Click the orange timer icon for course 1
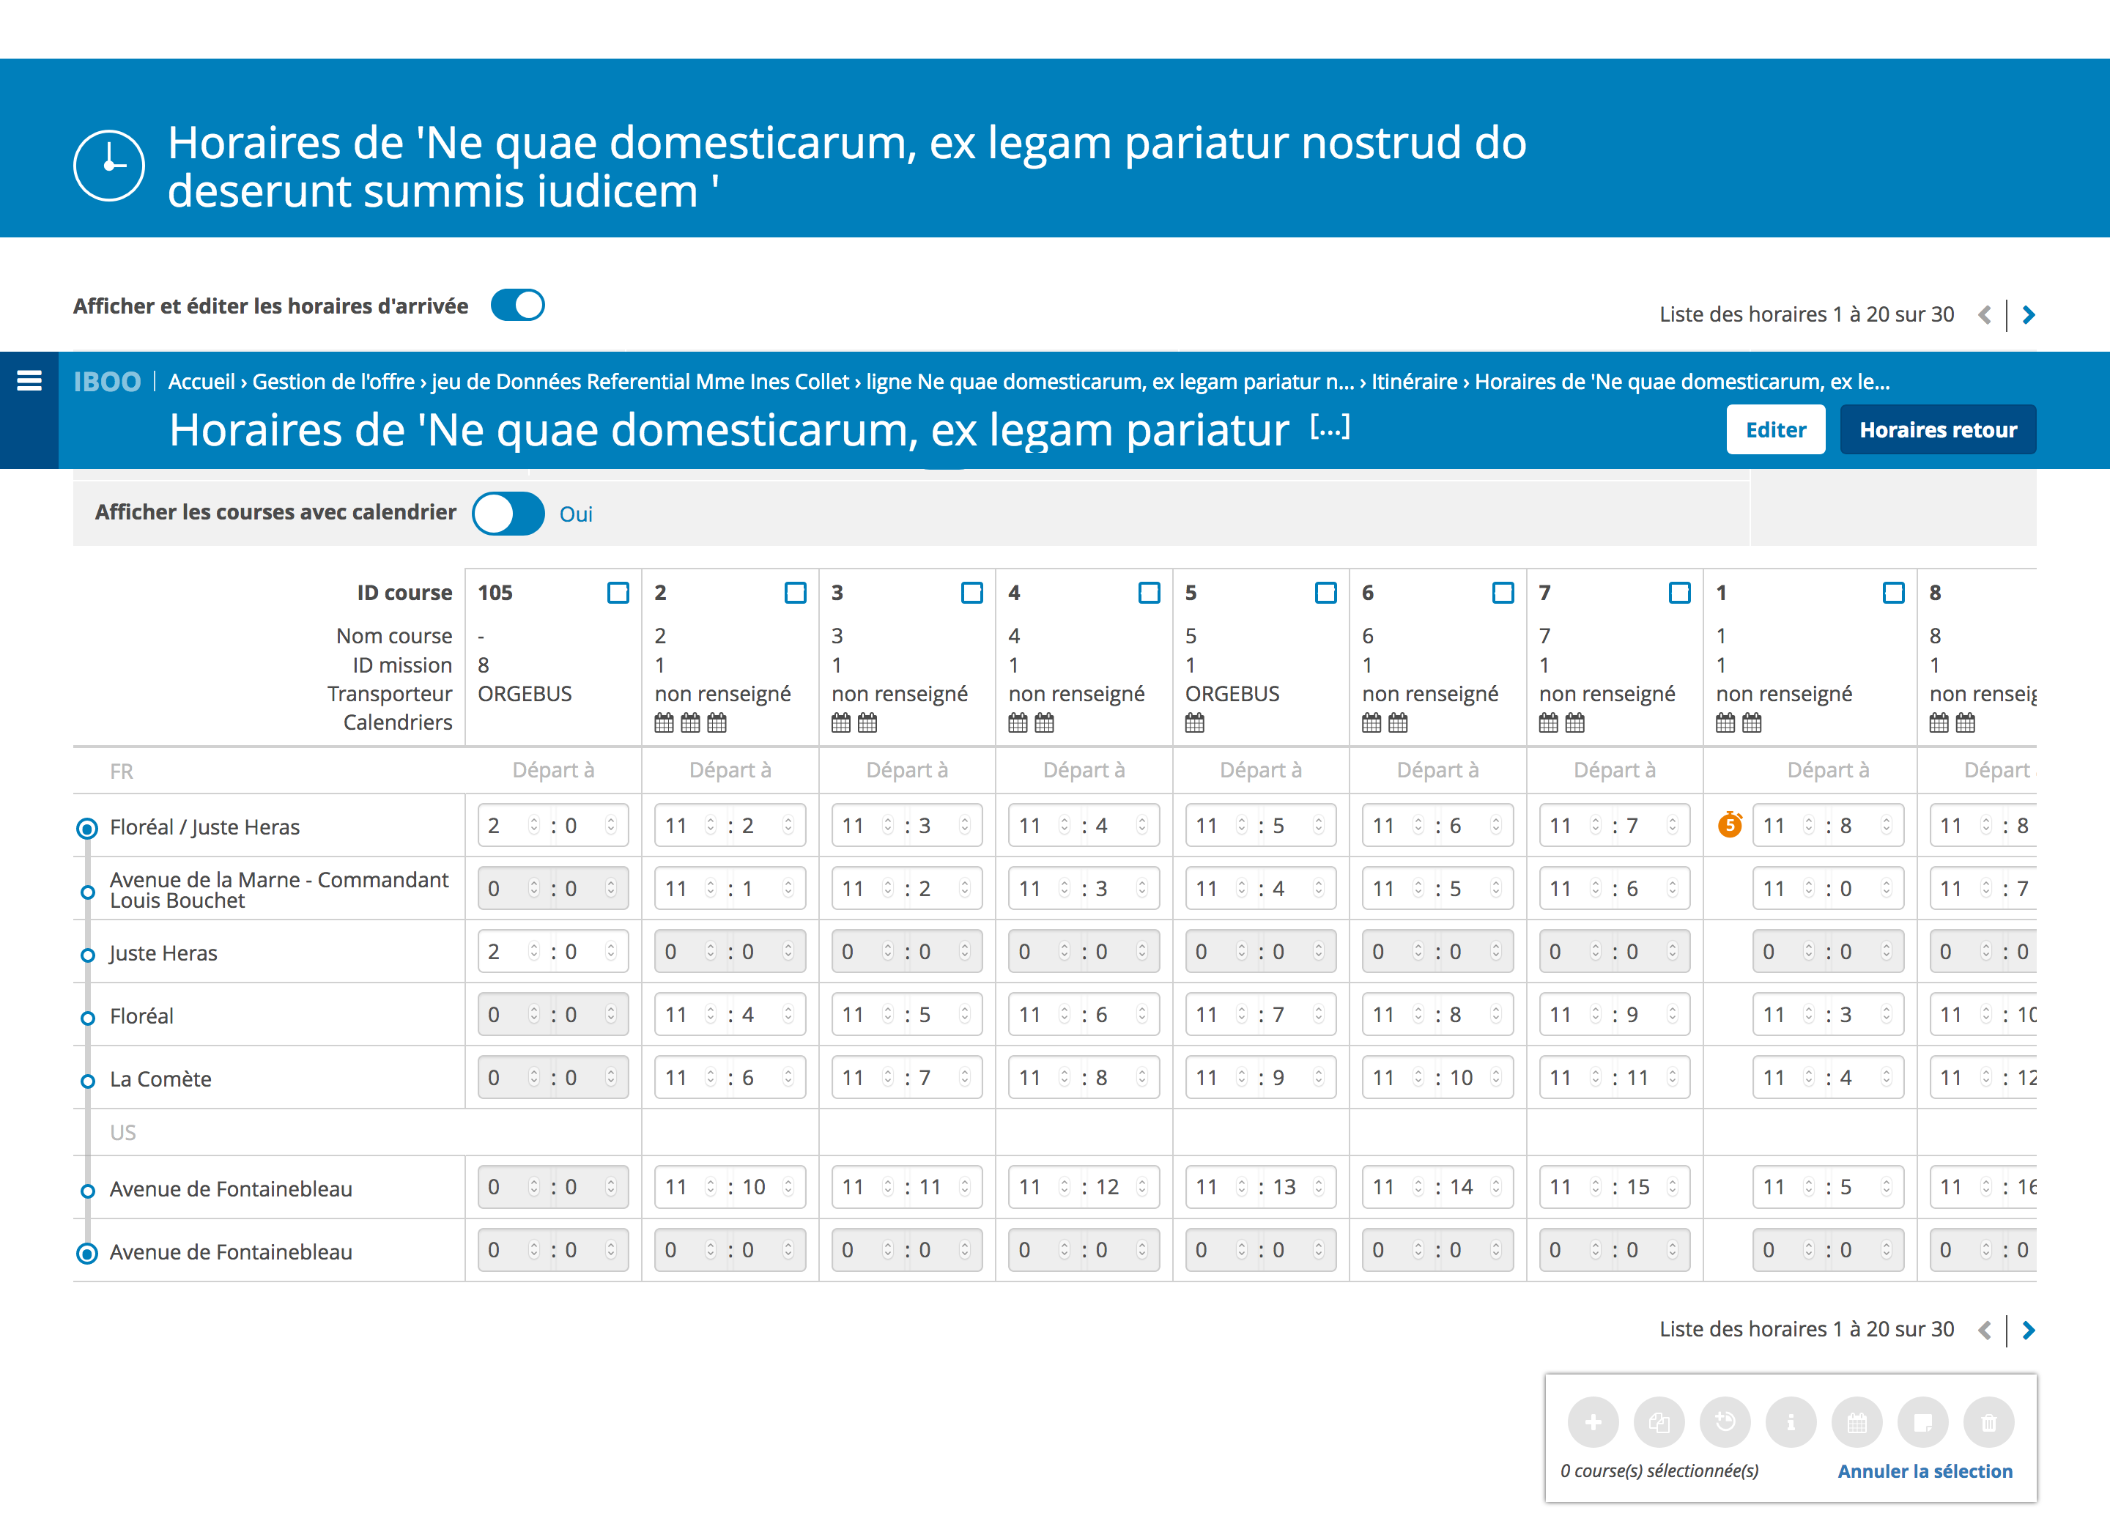This screenshot has height=1524, width=2110. point(1728,824)
